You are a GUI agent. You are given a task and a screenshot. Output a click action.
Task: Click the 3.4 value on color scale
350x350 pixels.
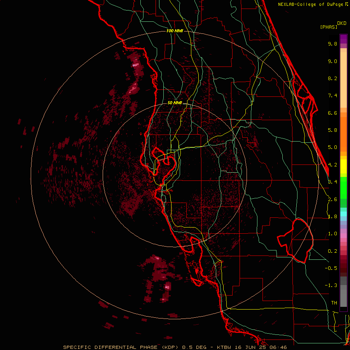coord(332,182)
